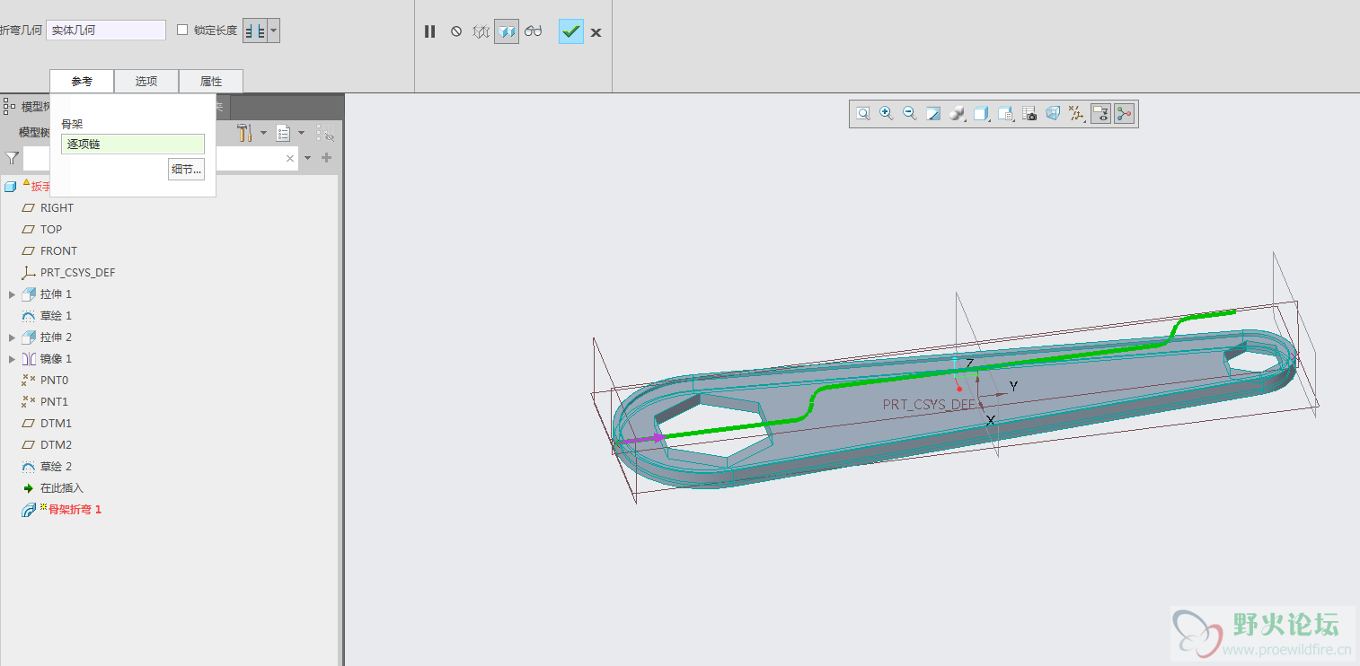Open the display style spheres icon
1360x666 pixels.
point(958,114)
